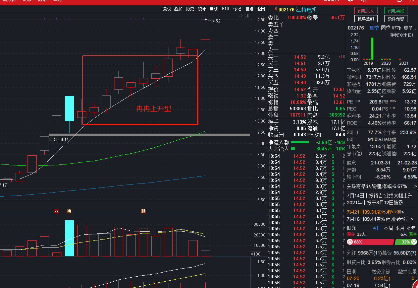Click 返回 to go back
The height and width of the screenshot is (288, 418).
(261, 9)
